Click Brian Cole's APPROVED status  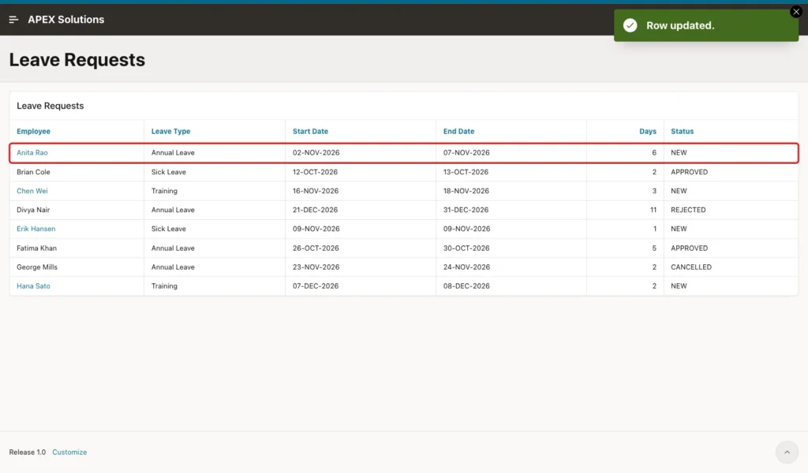coord(689,172)
